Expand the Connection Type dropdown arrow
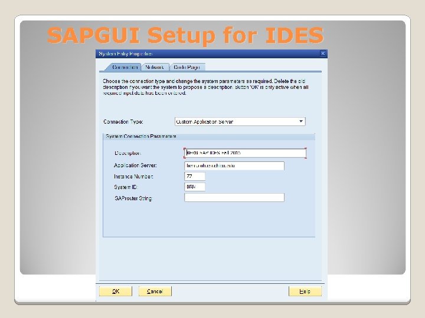The width and height of the screenshot is (425, 318). click(301, 121)
